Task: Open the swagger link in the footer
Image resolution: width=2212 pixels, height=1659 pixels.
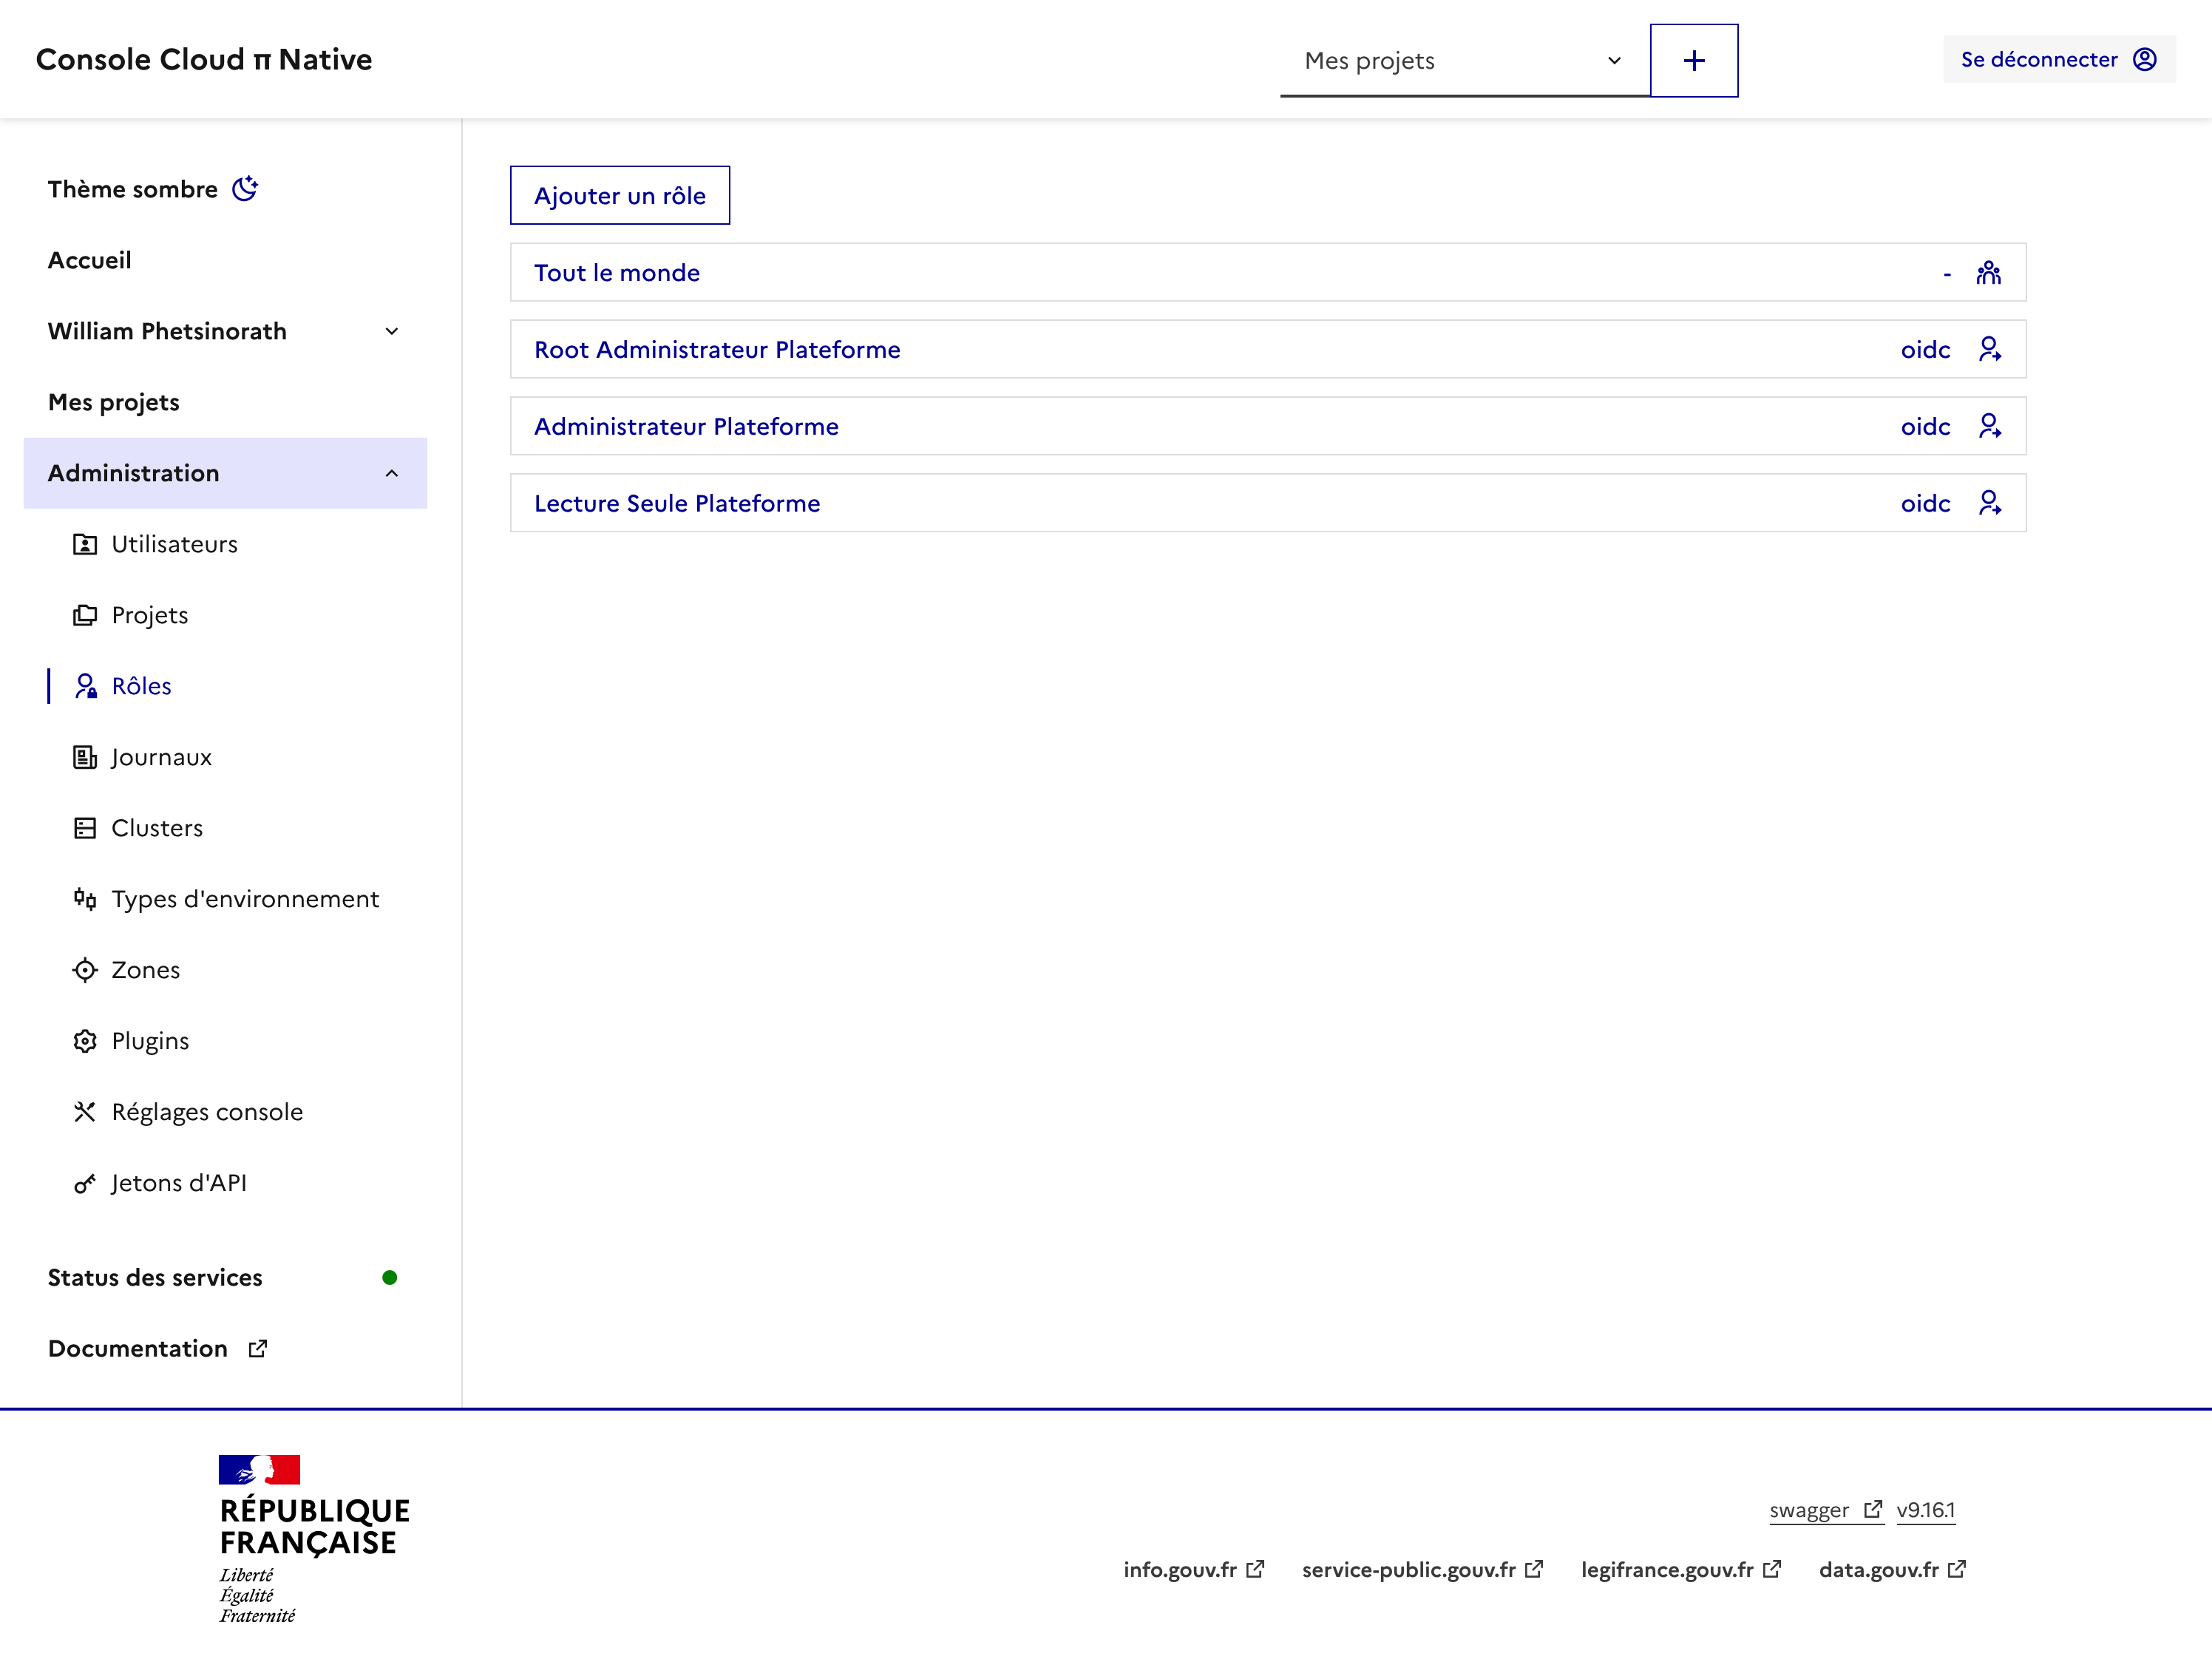Action: click(1810, 1510)
